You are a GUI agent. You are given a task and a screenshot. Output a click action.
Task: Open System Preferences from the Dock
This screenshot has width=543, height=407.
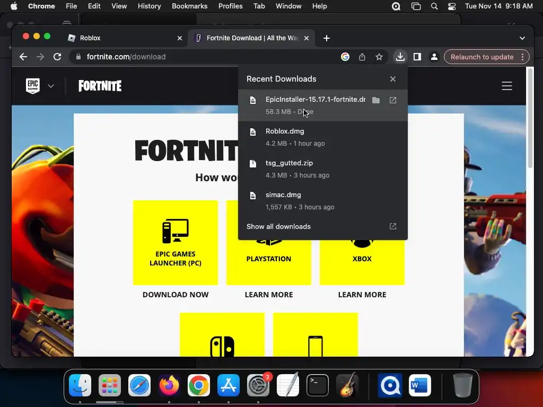(258, 385)
